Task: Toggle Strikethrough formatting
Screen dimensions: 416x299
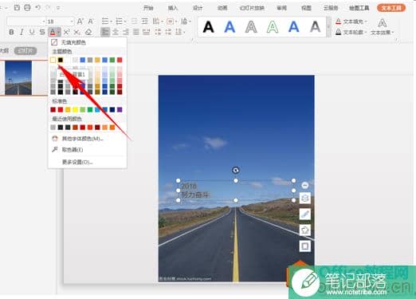Action: pos(42,32)
